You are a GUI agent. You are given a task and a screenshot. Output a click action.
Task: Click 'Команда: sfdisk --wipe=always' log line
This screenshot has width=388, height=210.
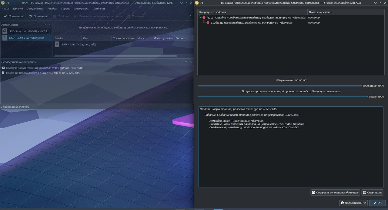pos(236,121)
